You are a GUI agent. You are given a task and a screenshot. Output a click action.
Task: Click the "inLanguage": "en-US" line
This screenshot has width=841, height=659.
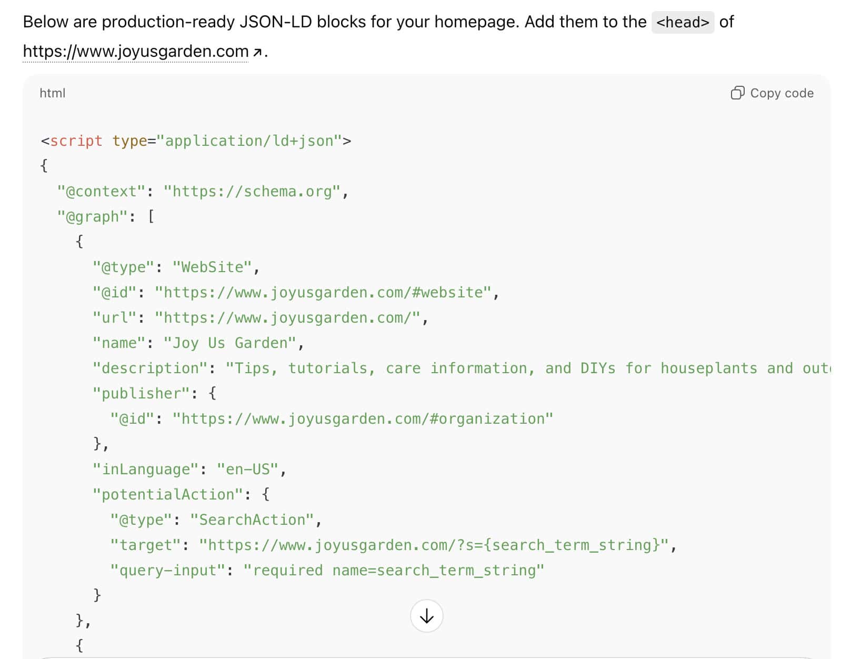(x=189, y=470)
